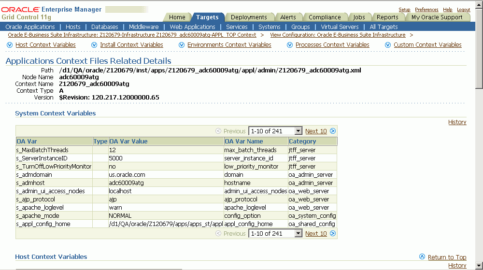Click the up-arrow icon beside Return to Top
This screenshot has height=270, width=483.
pyautogui.click(x=422, y=257)
